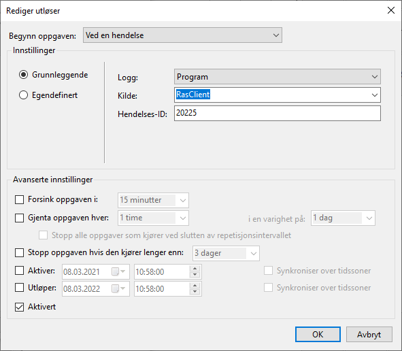Open the Aktiver date calendar picker icon
Viewport: 402px width, 351px height.
[118, 271]
